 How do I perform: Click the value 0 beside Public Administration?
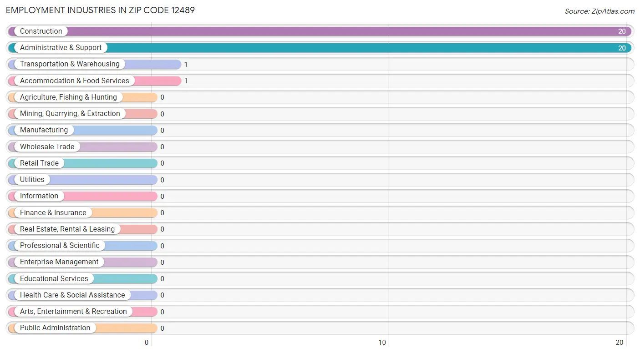point(162,328)
